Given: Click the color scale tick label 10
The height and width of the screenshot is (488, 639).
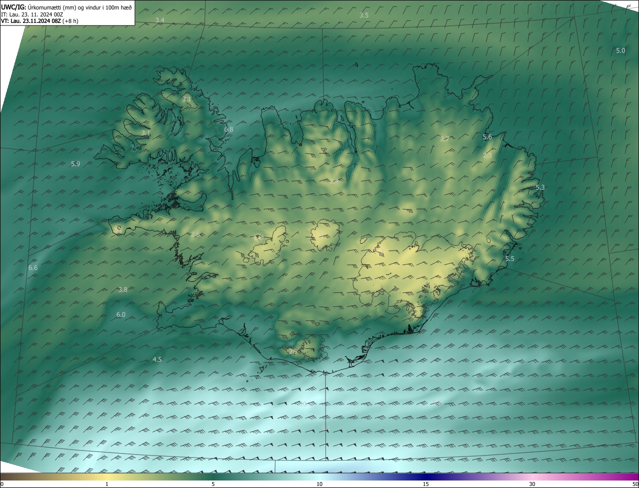Looking at the screenshot, I should click(319, 485).
